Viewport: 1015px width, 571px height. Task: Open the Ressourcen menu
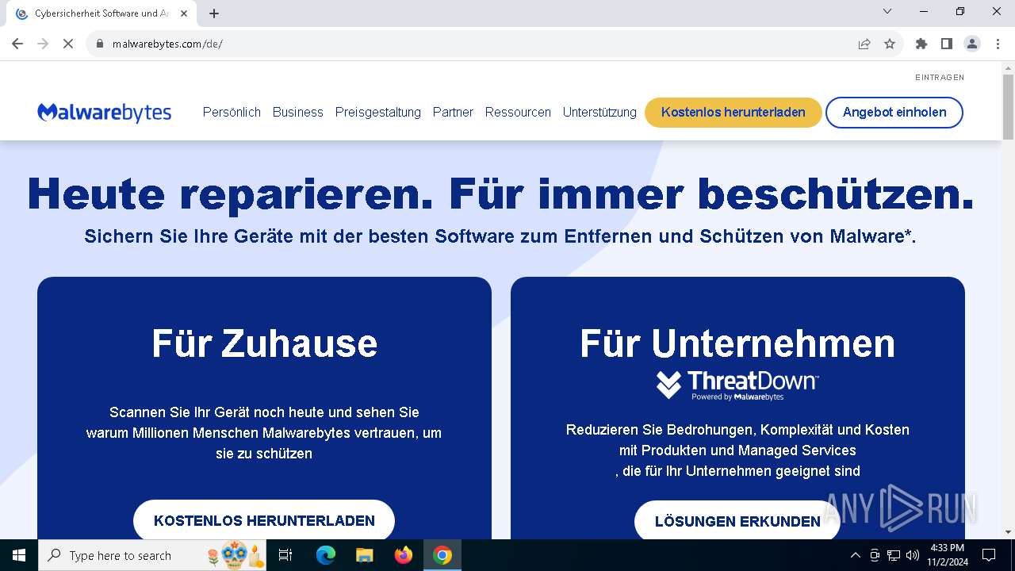click(518, 113)
